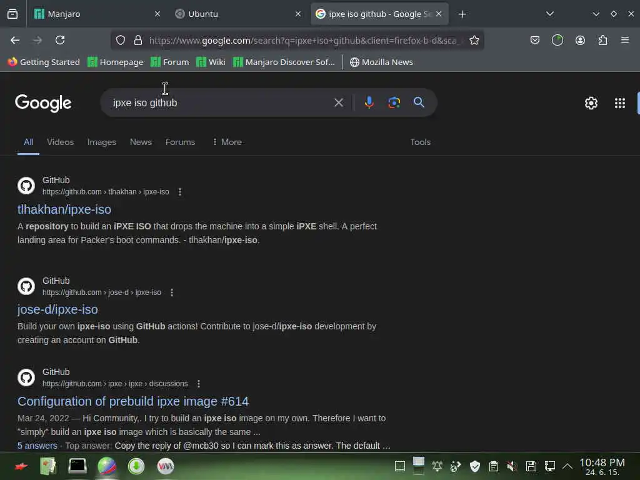Open the clock and calendar
This screenshot has height=480, width=640.
pos(602,466)
